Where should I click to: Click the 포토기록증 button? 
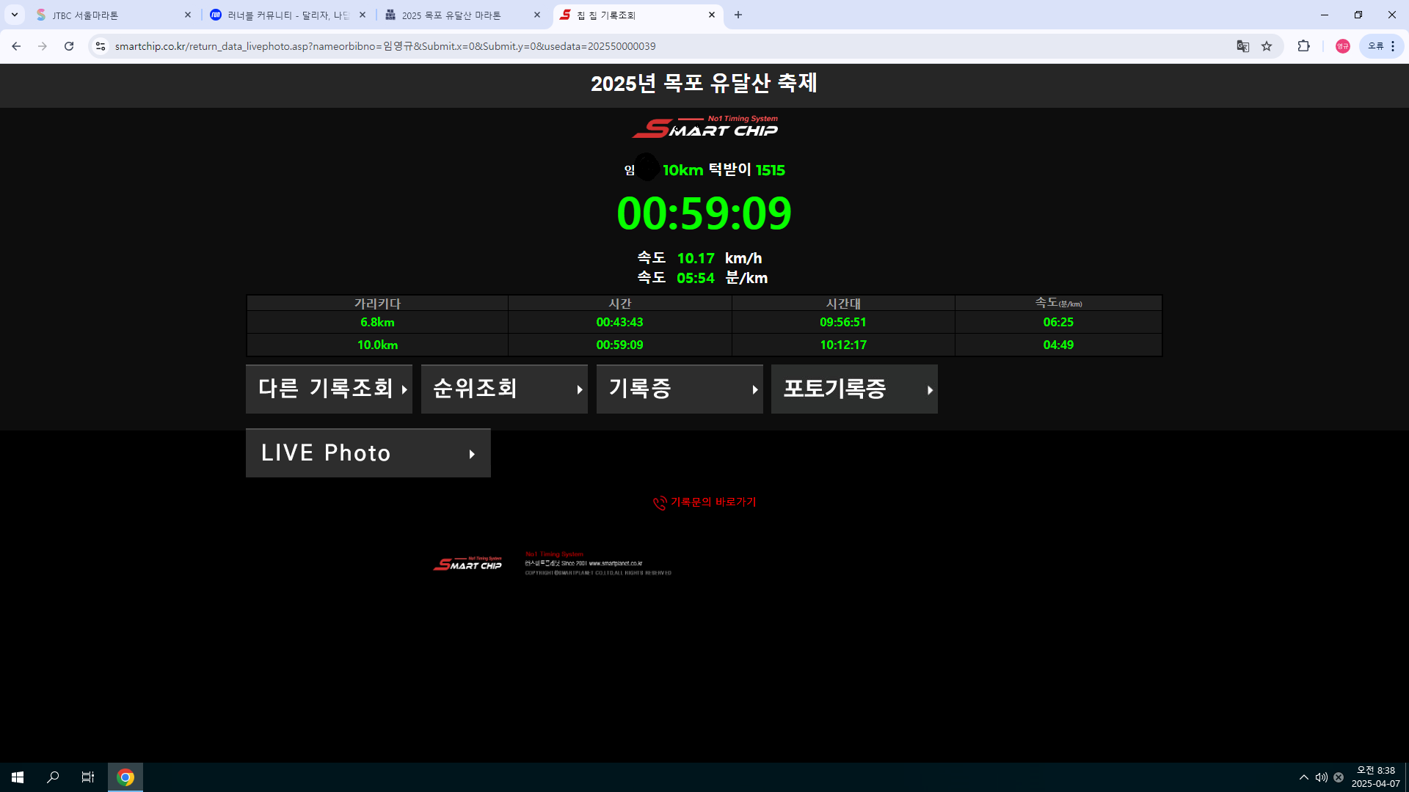pos(854,389)
